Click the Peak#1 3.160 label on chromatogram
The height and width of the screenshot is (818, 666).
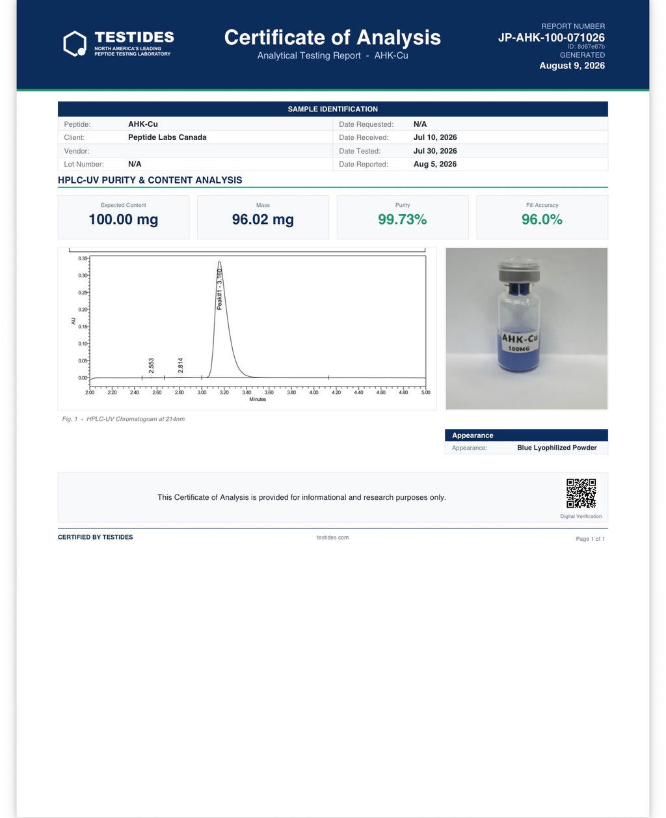[x=220, y=289]
